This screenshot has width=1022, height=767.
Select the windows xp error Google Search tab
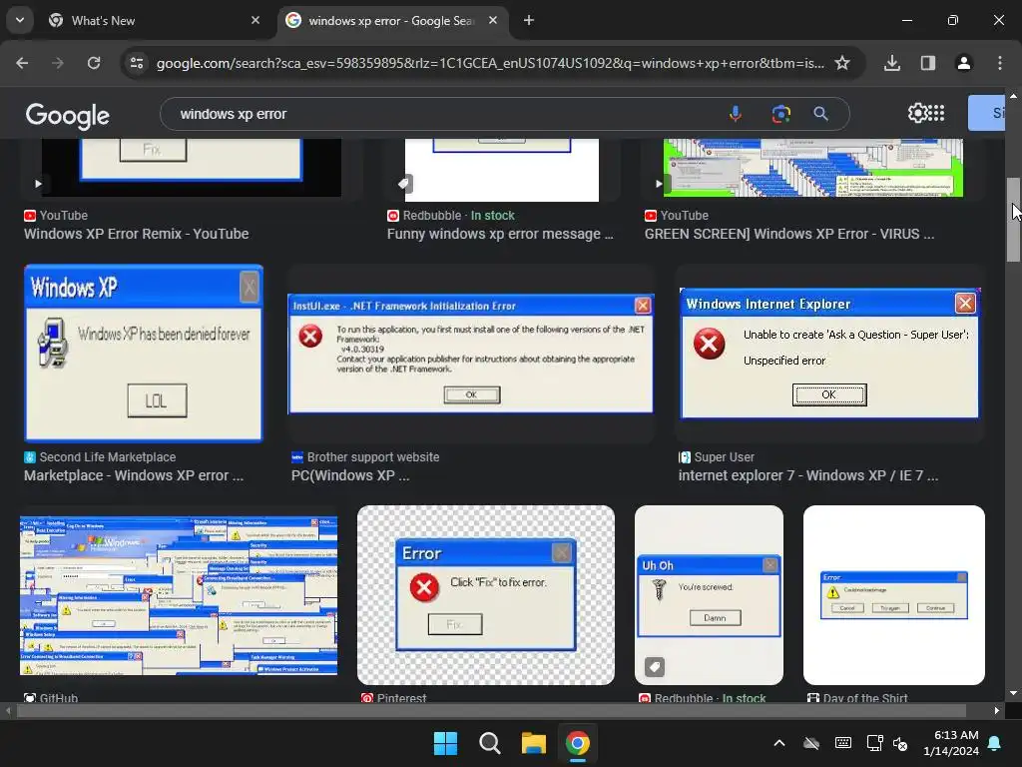click(x=393, y=20)
